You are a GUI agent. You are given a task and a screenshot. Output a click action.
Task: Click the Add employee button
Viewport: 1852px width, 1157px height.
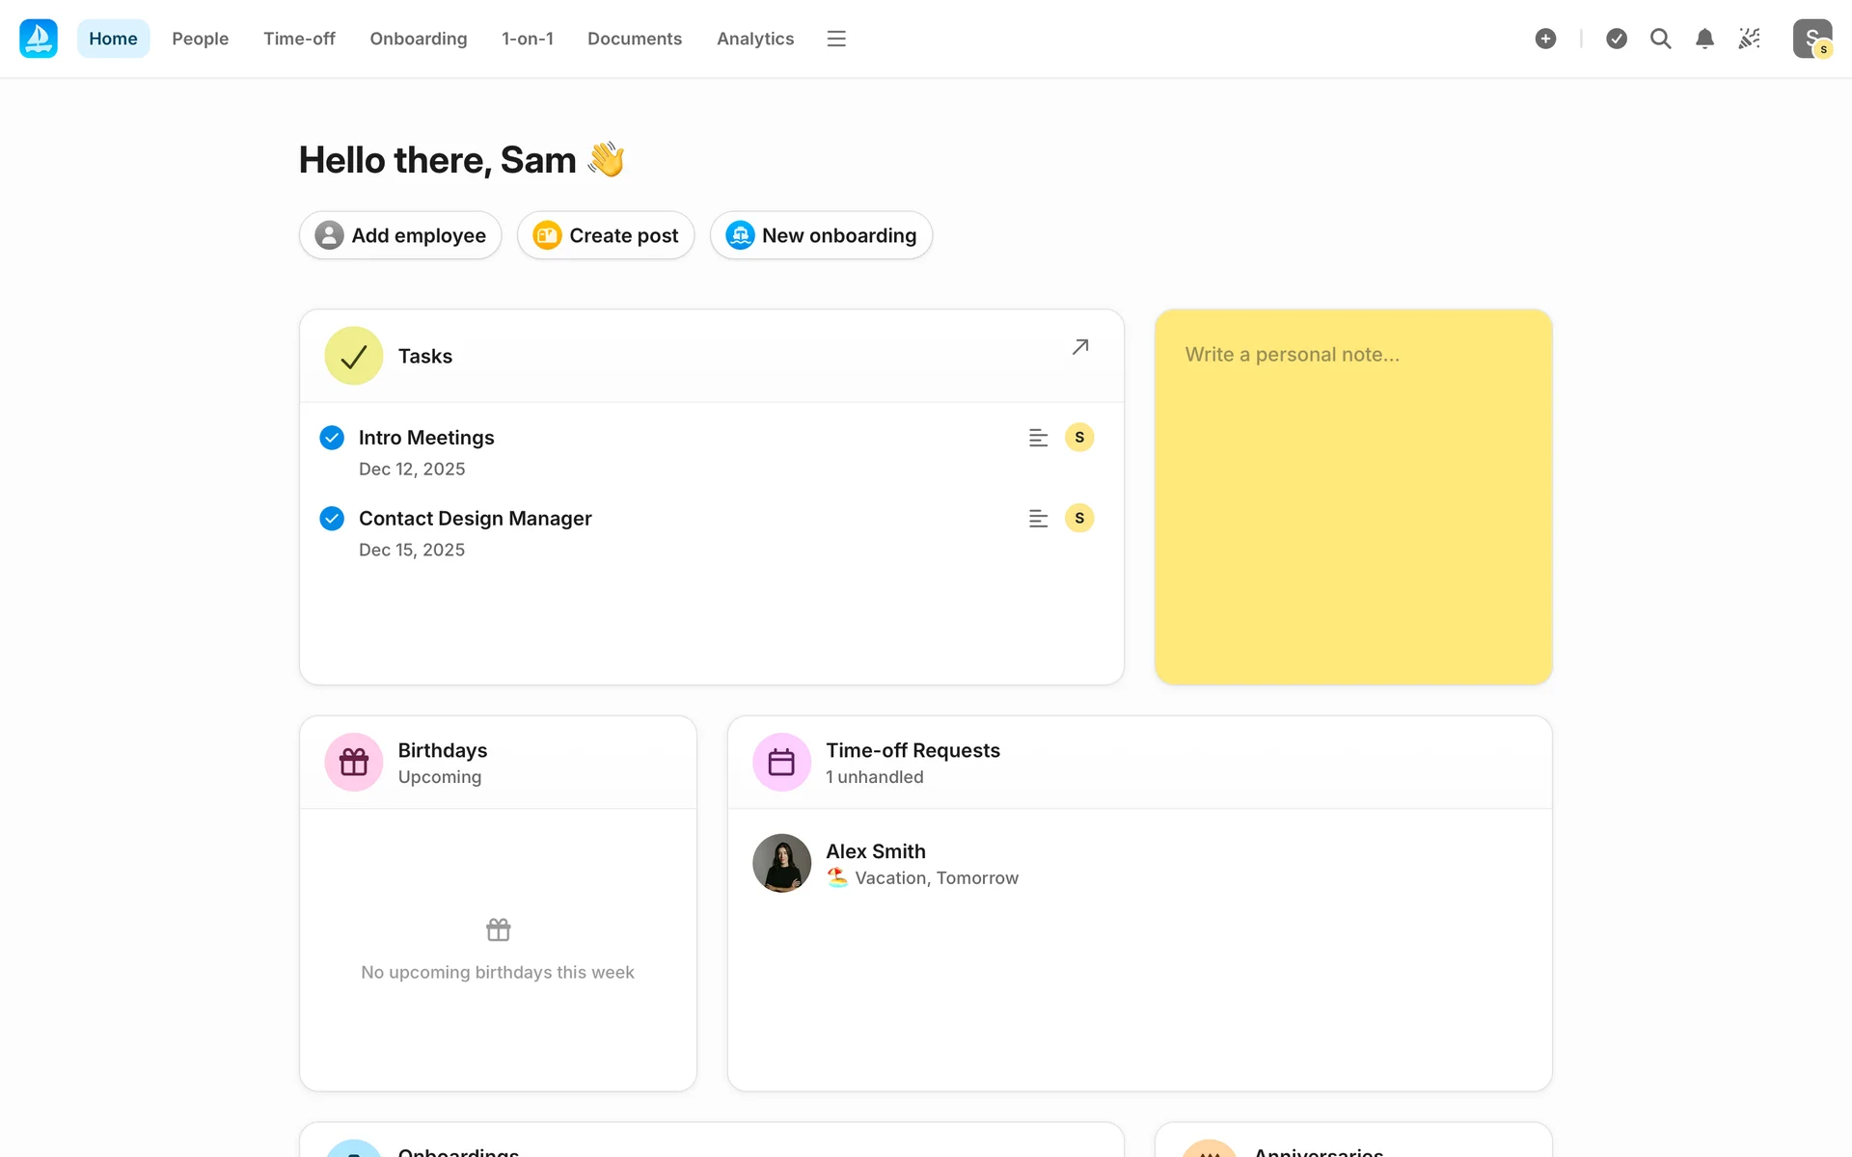[x=400, y=235]
